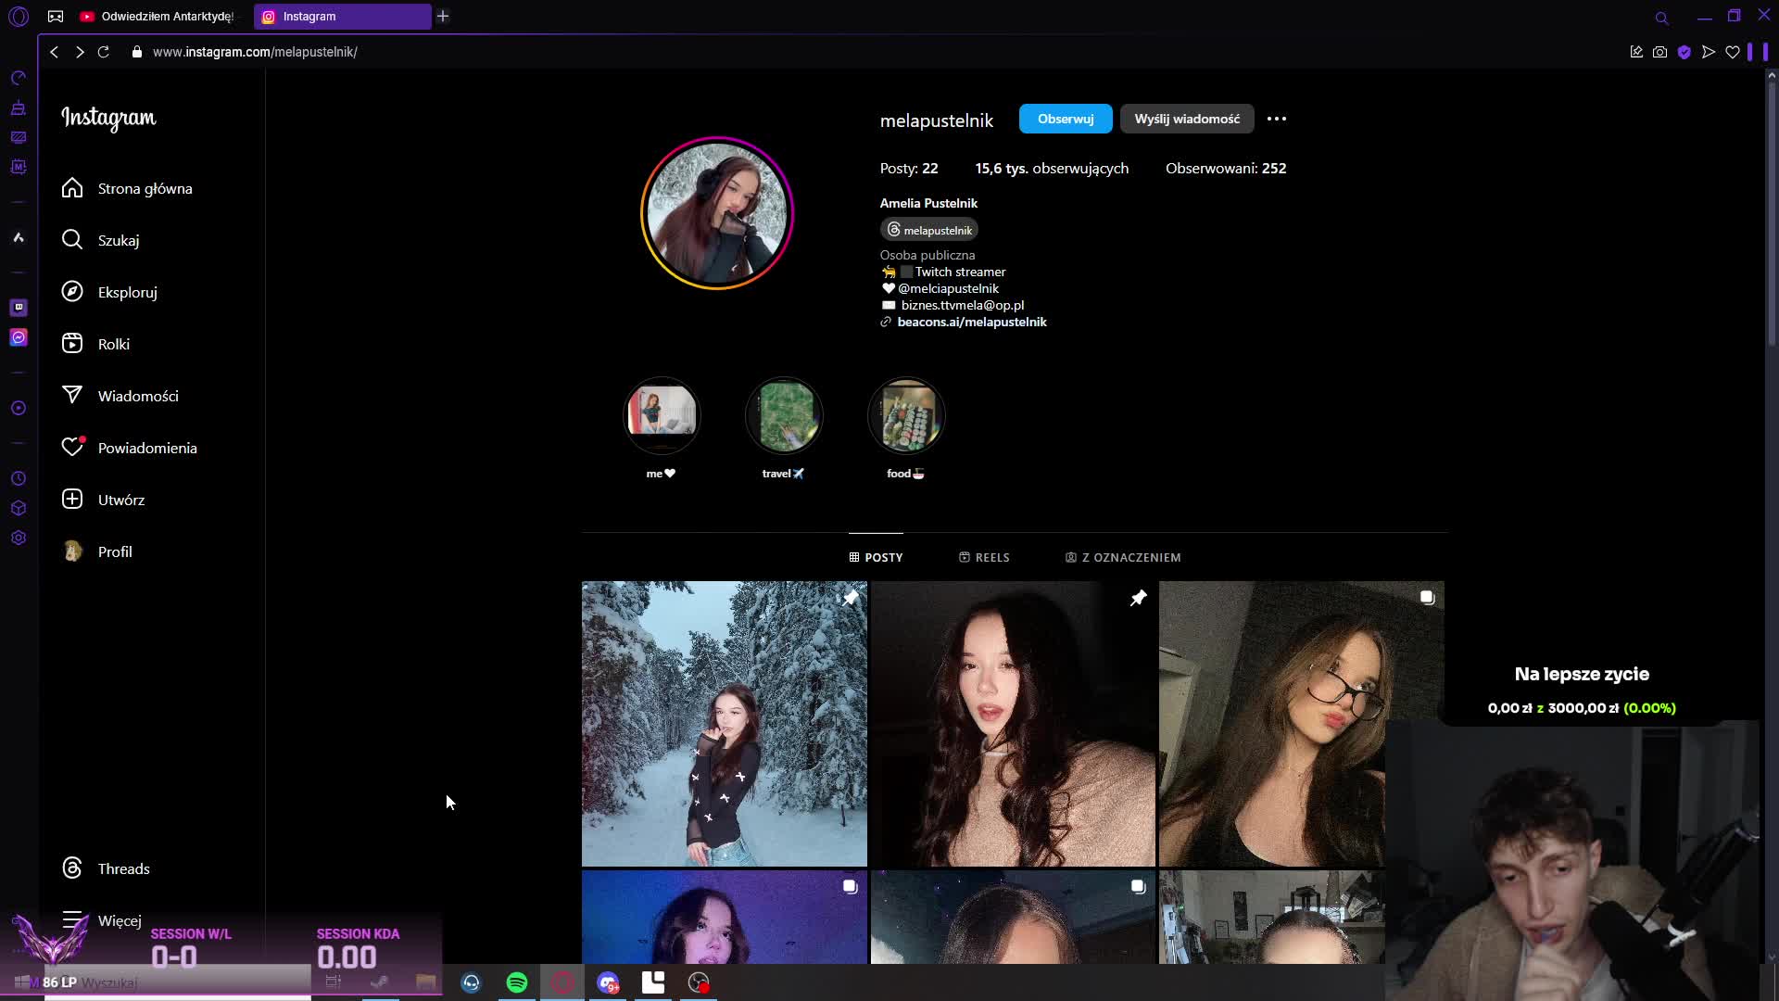This screenshot has height=1001, width=1779.
Task: Open history clock in Opera sidebar
Action: click(19, 478)
